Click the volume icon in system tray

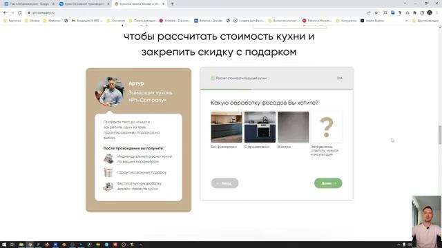[410, 245]
